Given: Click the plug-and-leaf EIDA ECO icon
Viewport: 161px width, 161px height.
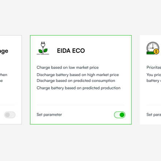Looking at the screenshot, I should 43,48.
